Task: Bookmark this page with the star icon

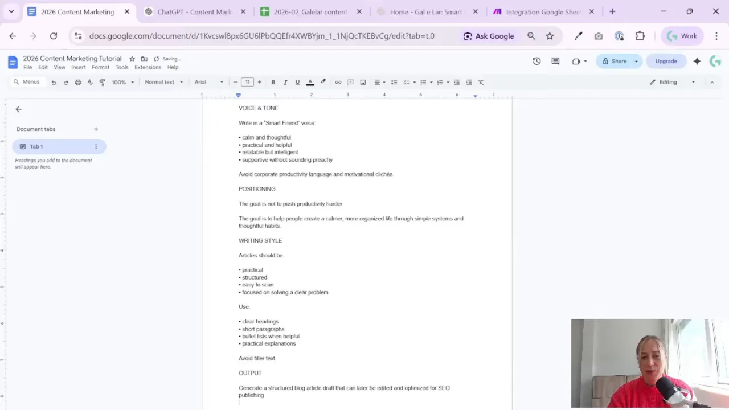Action: [550, 36]
